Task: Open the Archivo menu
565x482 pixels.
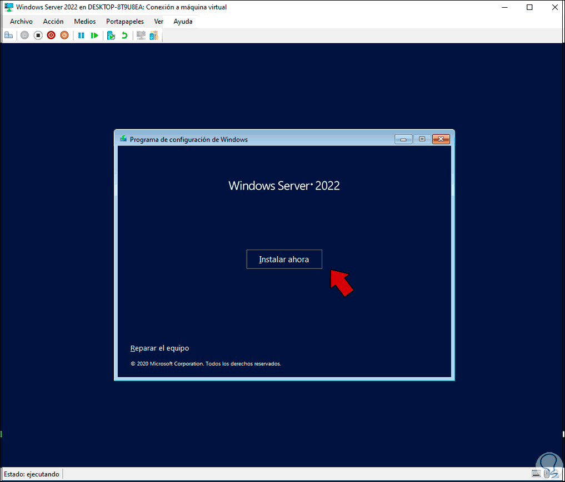Action: 21,22
